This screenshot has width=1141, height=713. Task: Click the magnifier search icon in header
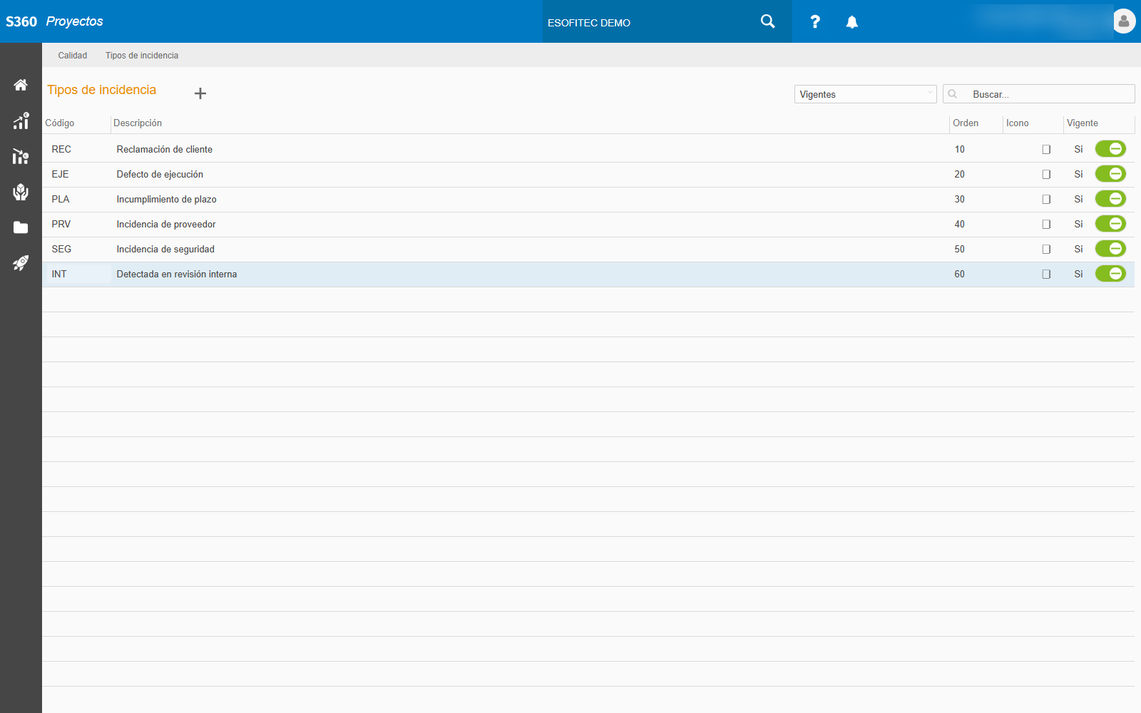[x=767, y=21]
